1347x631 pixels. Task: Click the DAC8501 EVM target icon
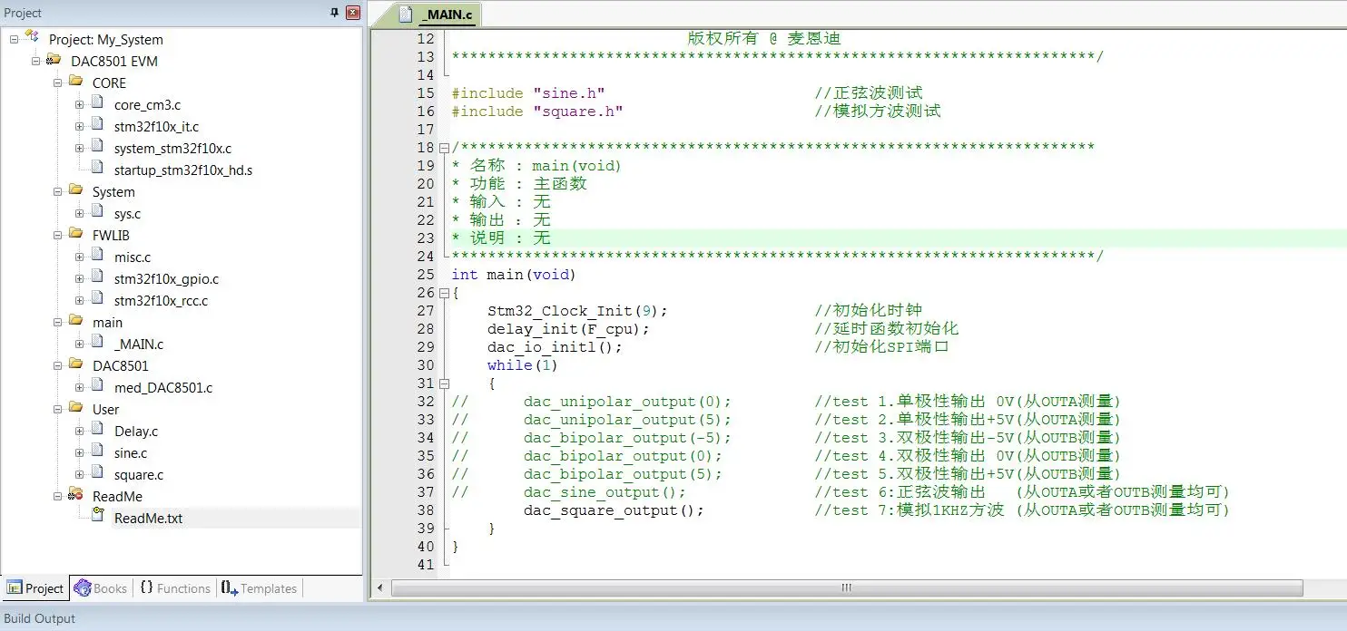point(54,60)
